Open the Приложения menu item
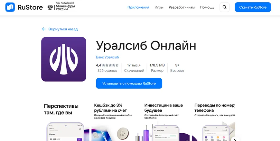The width and height of the screenshot is (280, 141). pyautogui.click(x=138, y=7)
